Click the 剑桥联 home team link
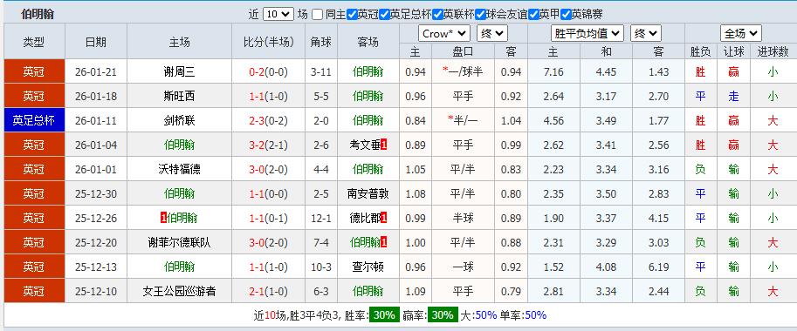This screenshot has height=331, width=797. tap(180, 120)
